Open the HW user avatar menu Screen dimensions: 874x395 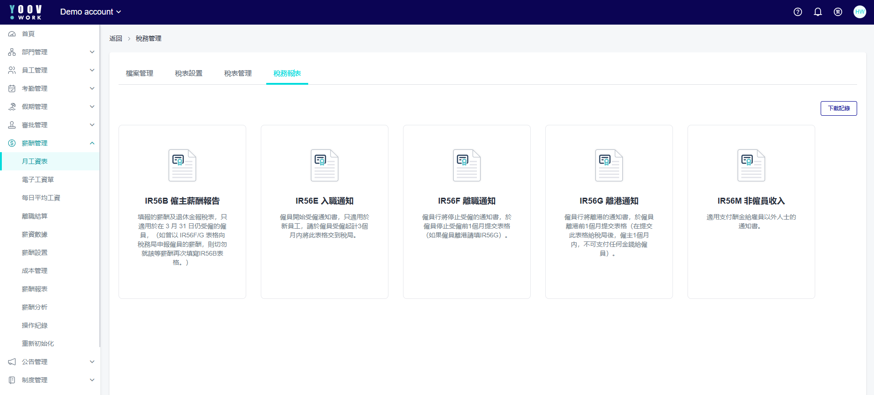pyautogui.click(x=859, y=12)
